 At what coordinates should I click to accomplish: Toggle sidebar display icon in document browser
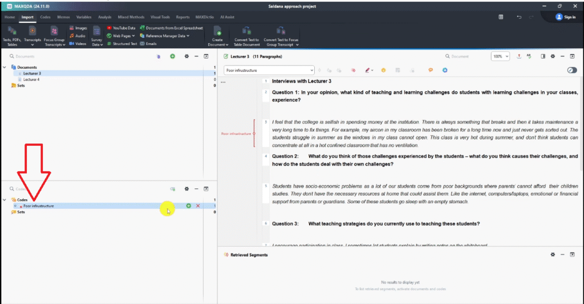click(x=543, y=56)
